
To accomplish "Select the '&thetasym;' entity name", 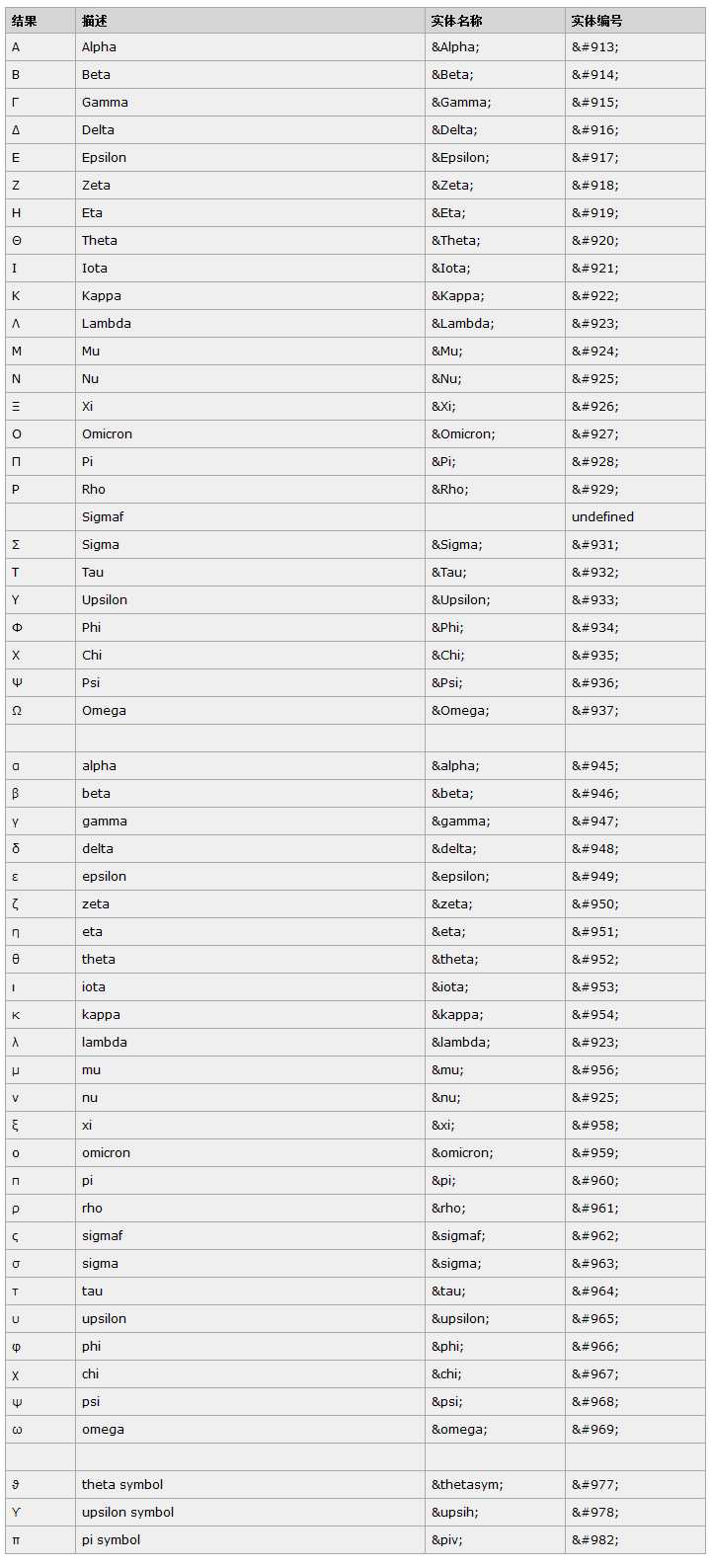I will coord(467,1485).
